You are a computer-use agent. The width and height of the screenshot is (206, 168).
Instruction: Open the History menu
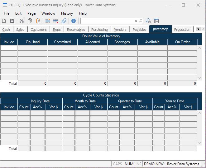(67, 13)
